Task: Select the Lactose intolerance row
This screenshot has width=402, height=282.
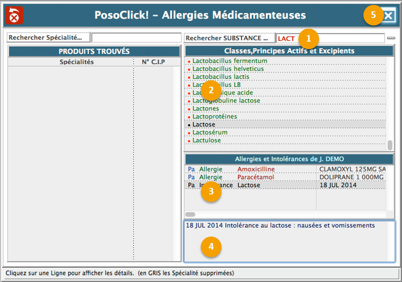Action: click(249, 185)
